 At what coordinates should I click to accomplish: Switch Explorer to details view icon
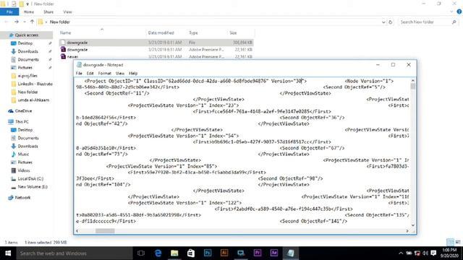pos(450,243)
